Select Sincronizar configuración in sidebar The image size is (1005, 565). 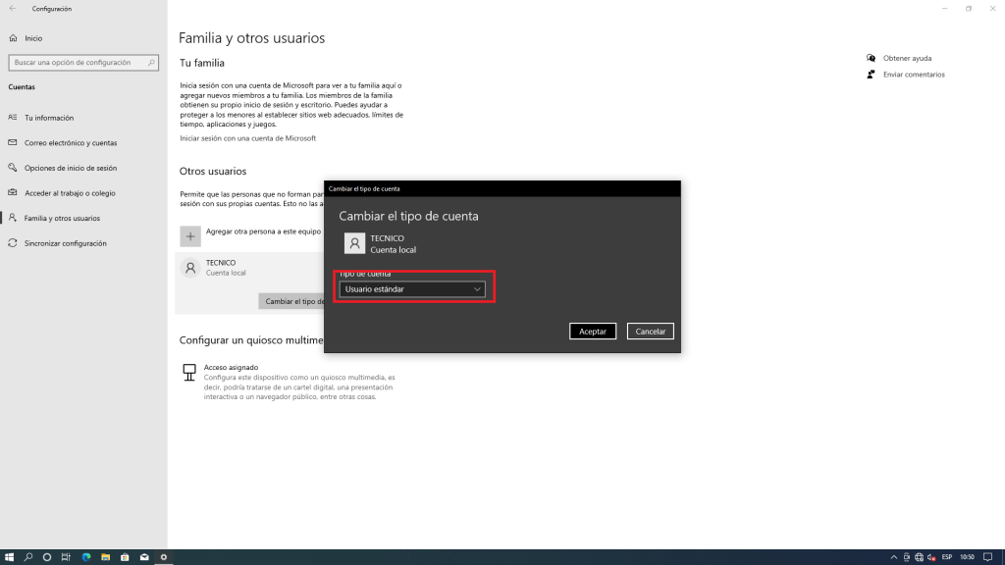coord(65,243)
